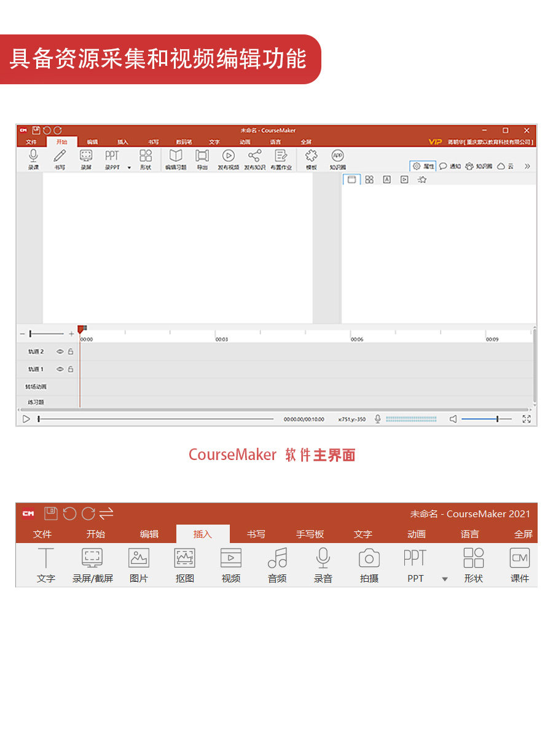Open the 开始 tab in main window

click(62, 141)
